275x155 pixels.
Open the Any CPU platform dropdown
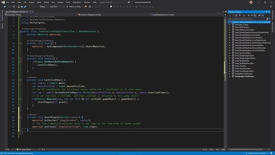[57, 7]
